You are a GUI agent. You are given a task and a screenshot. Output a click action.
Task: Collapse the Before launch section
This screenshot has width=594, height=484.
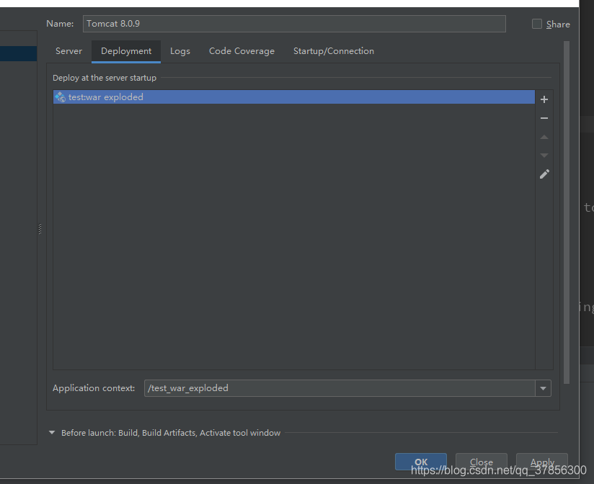point(52,433)
